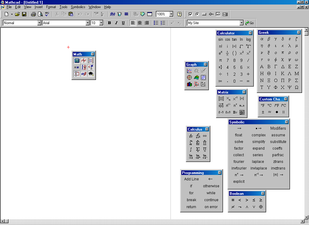Insert the picture operator in the Matrix palette
Image resolution: width=309 pixels, height=225 pixels.
click(242, 112)
